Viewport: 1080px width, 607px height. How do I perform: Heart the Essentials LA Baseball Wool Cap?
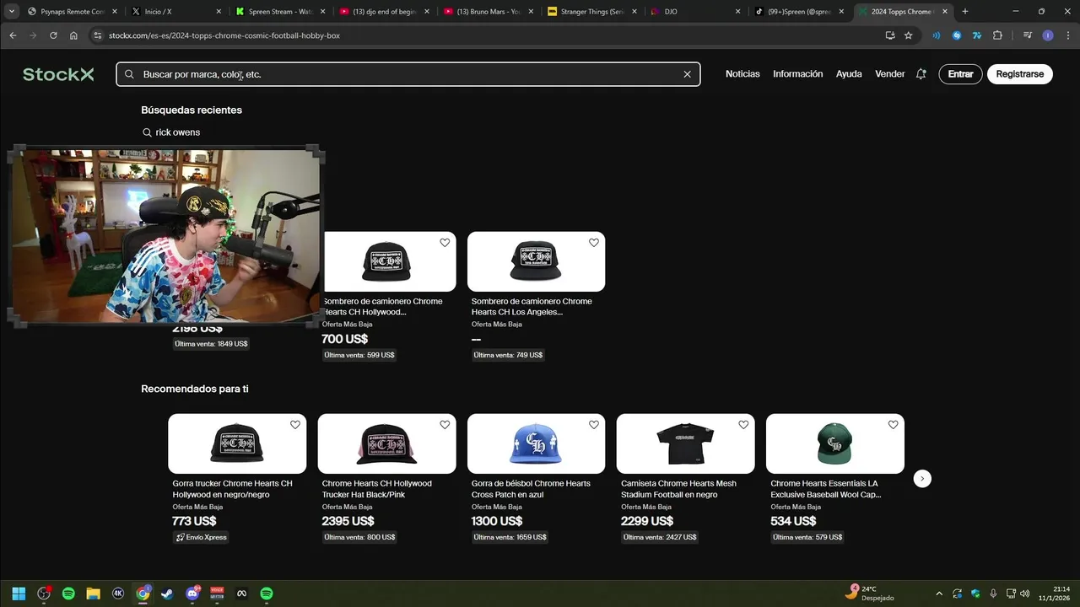pos(893,425)
